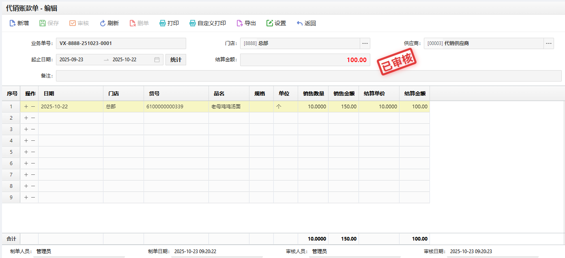Click the end date 2025-10-22
The image size is (565, 258).
125,60
